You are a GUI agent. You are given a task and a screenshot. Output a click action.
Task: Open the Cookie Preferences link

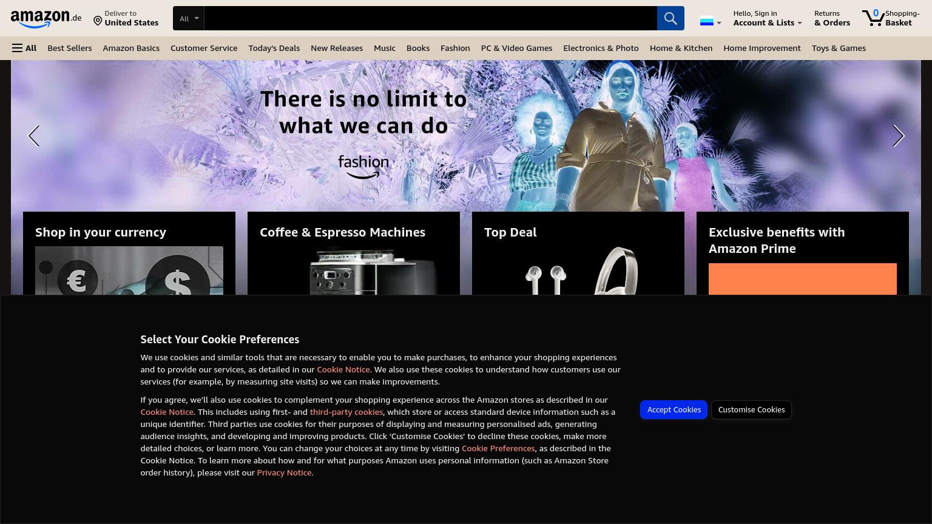(x=498, y=448)
